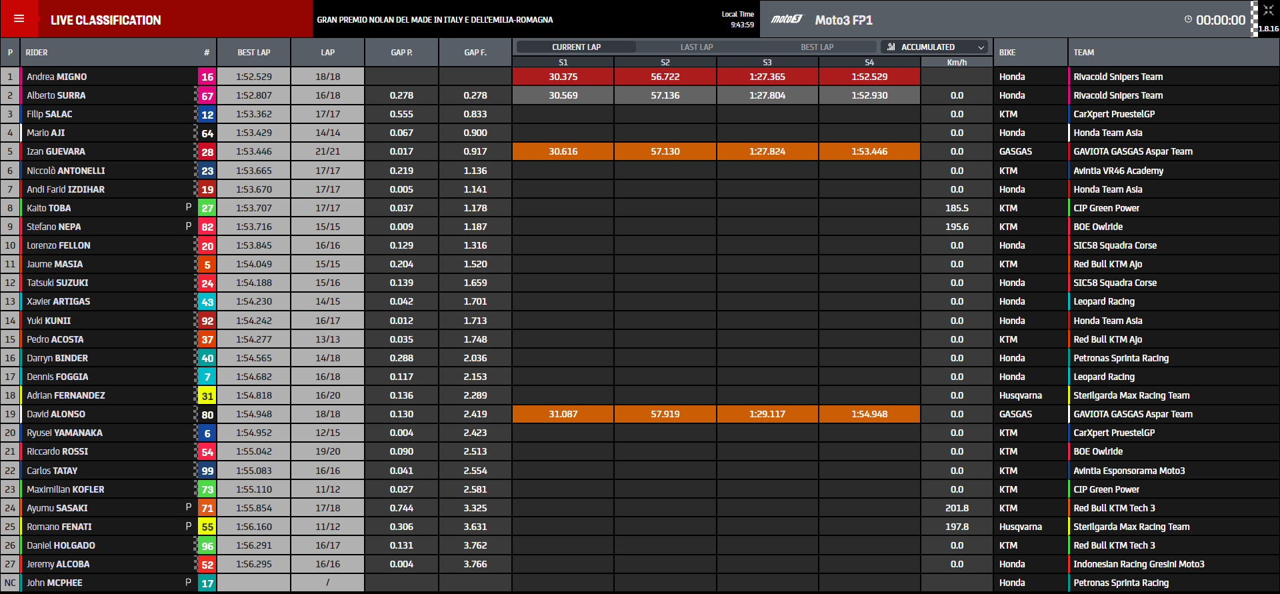Click team Avintia Esponsorama Moto3

pos(1129,471)
